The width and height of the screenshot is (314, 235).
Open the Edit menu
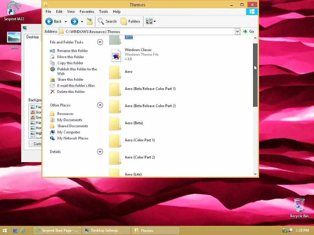[x=59, y=12]
